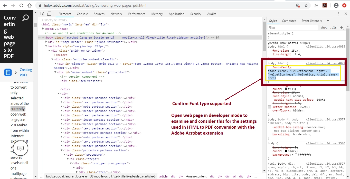
Task: Click the black color swatch
Action: coord(286,151)
